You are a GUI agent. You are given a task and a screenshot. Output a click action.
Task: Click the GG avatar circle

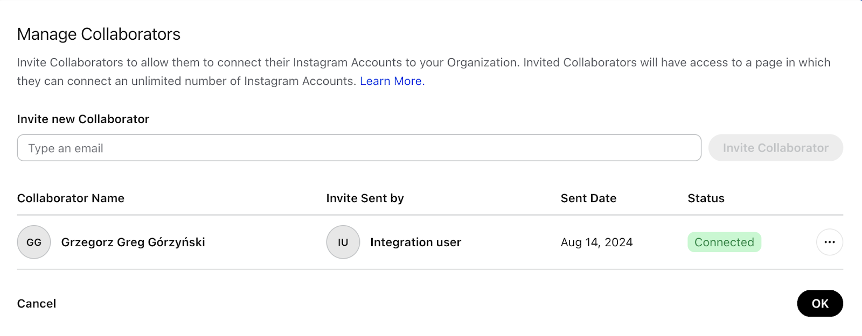(x=34, y=242)
